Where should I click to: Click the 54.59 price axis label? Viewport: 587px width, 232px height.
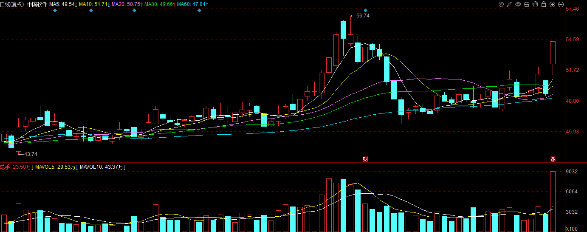coord(573,40)
